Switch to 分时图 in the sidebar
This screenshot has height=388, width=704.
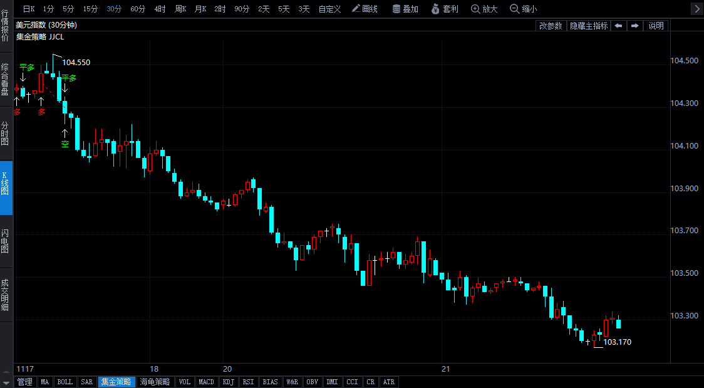[6, 134]
